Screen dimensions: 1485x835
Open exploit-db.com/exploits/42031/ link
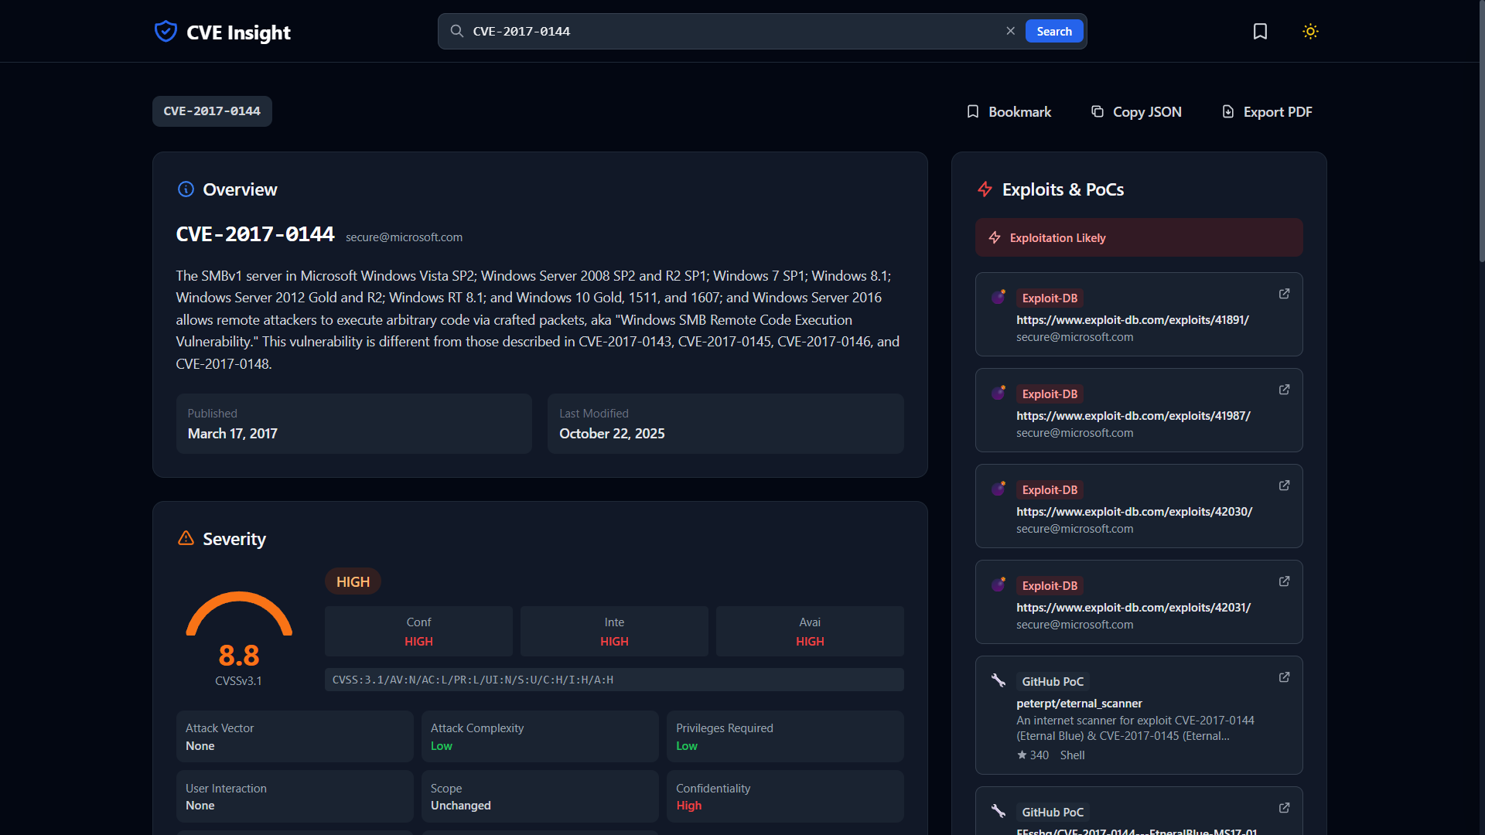(x=1133, y=607)
